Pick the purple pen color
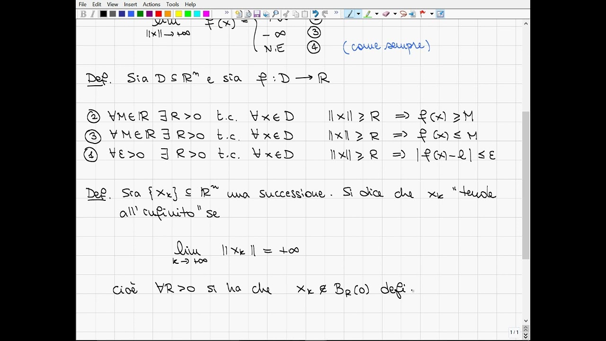The height and width of the screenshot is (341, 606). [x=149, y=14]
